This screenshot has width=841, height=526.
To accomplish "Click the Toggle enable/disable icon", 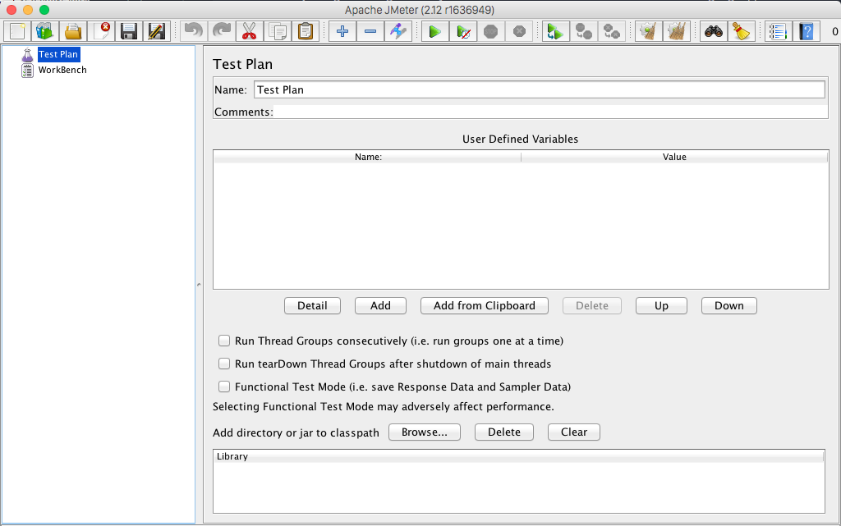I will [398, 32].
